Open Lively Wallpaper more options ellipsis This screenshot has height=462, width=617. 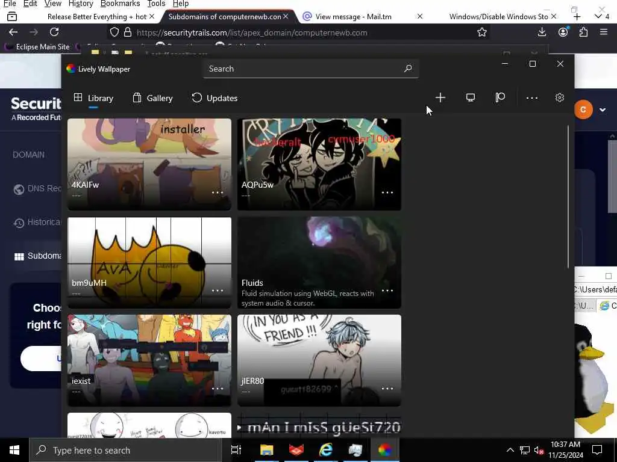click(531, 98)
